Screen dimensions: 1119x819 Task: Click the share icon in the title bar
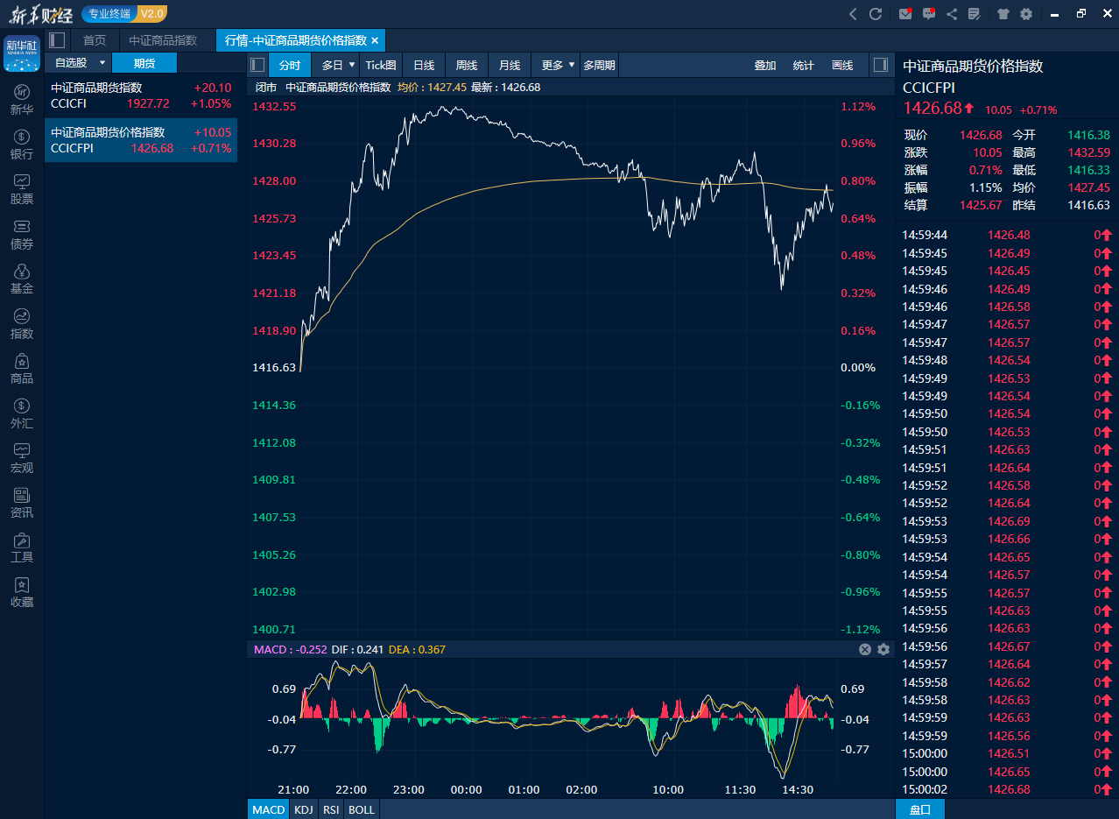click(952, 13)
